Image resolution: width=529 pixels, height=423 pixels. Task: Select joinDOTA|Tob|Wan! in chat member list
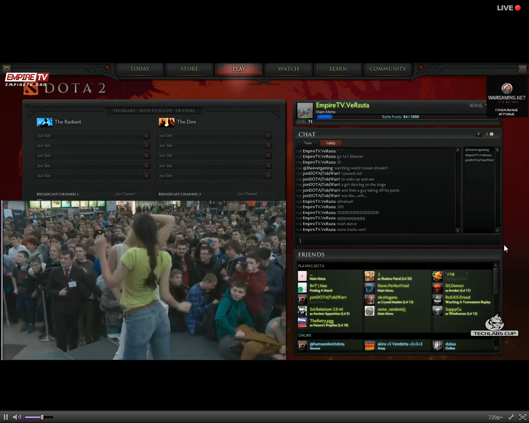pos(479,160)
